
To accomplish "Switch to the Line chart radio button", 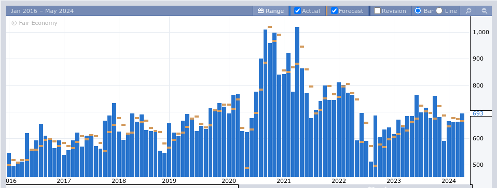I will coord(439,11).
